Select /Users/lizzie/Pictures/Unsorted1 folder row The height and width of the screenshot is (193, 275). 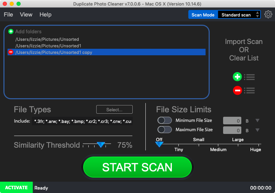(x=107, y=46)
